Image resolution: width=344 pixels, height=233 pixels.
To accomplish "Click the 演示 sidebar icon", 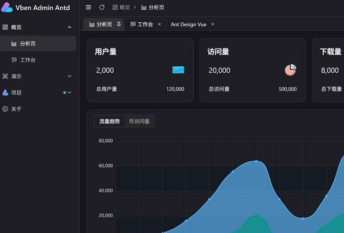I will tap(5, 76).
